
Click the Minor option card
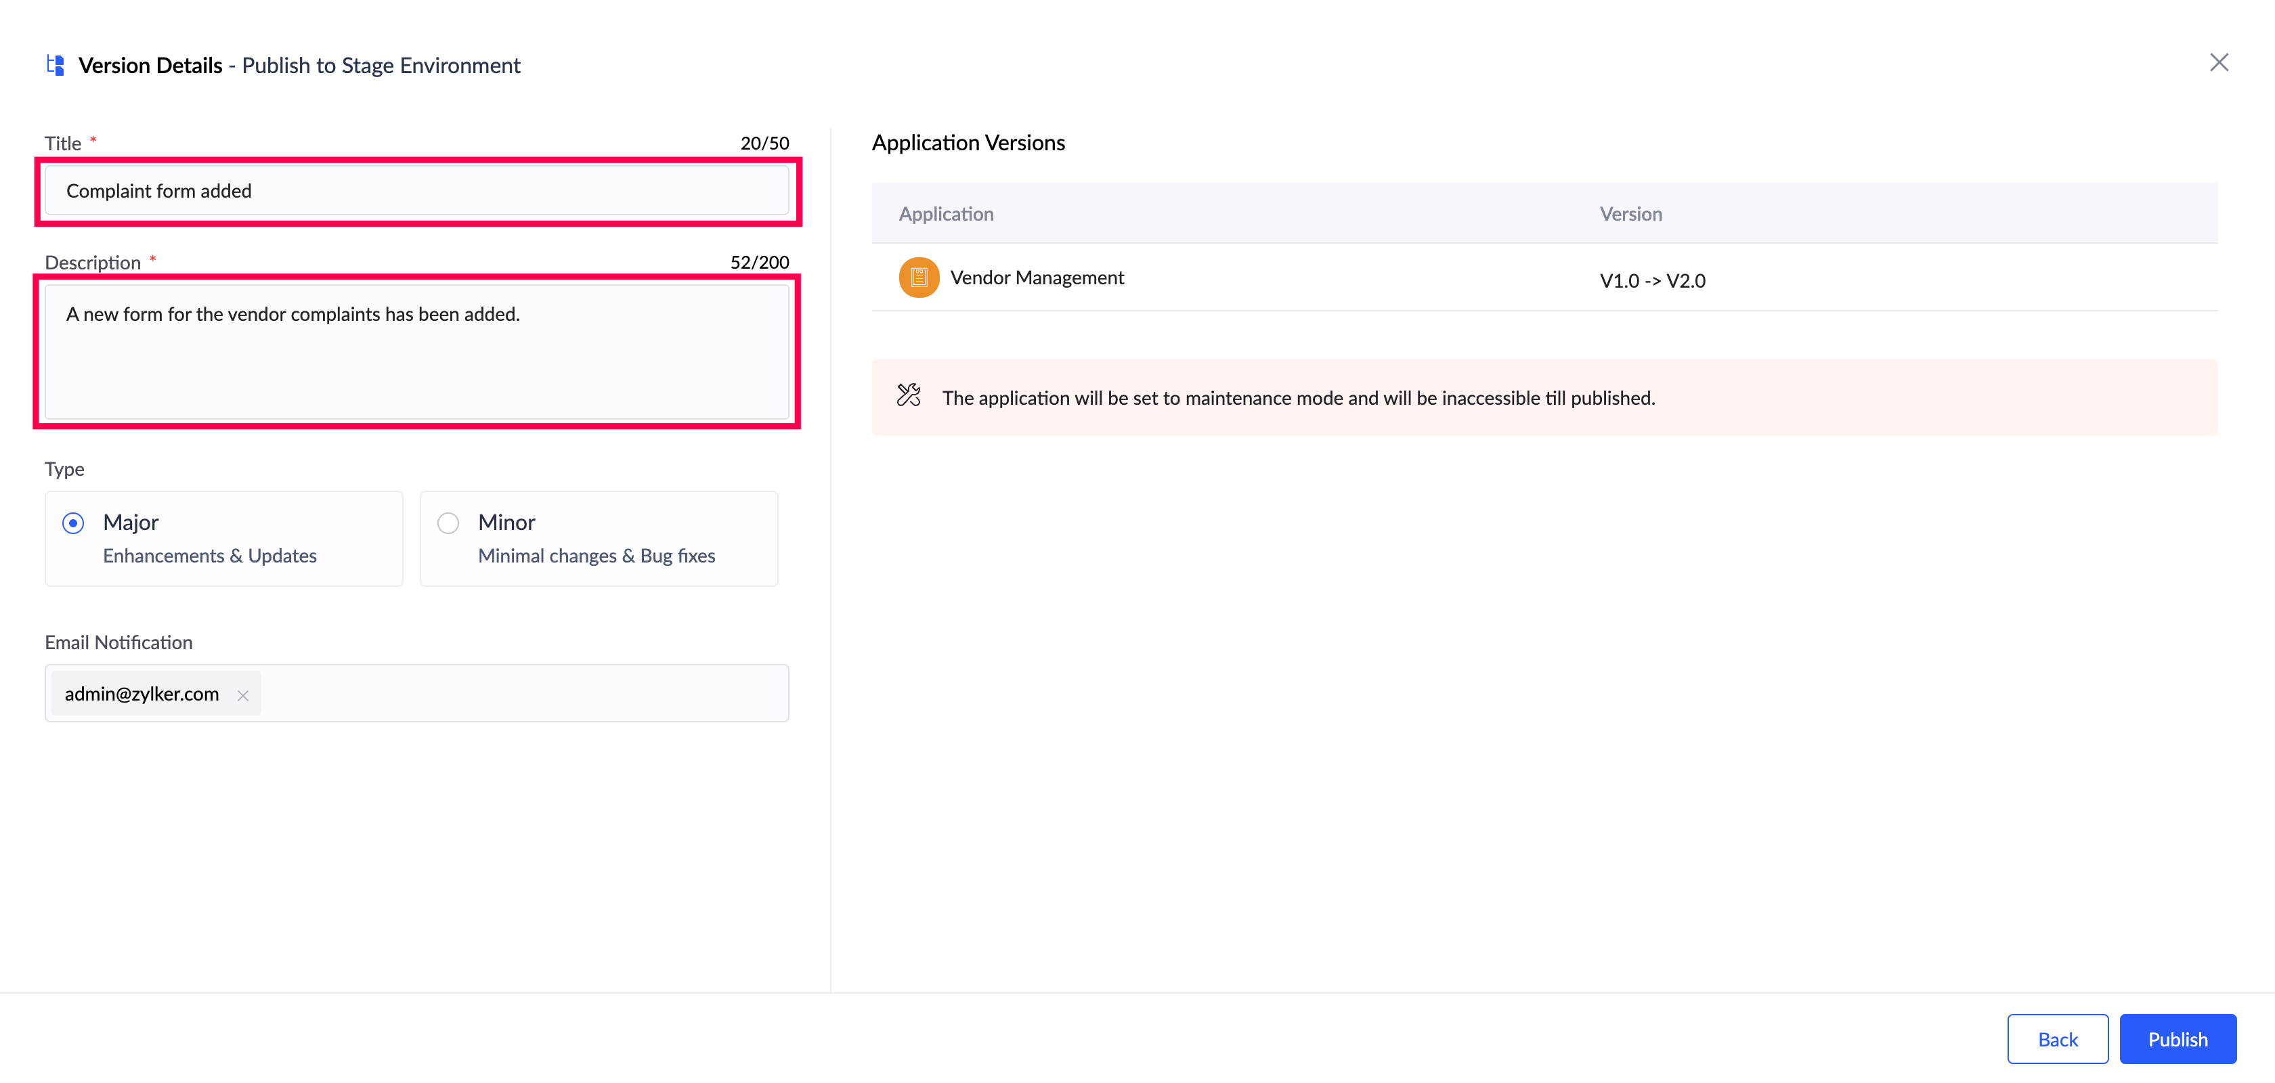coord(599,538)
